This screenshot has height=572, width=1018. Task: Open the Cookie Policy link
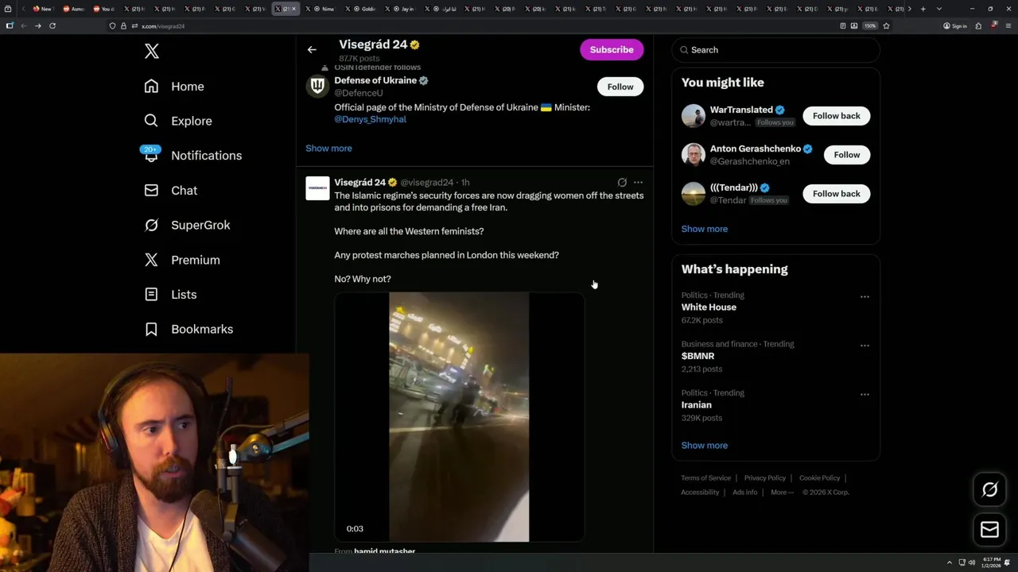(x=819, y=478)
